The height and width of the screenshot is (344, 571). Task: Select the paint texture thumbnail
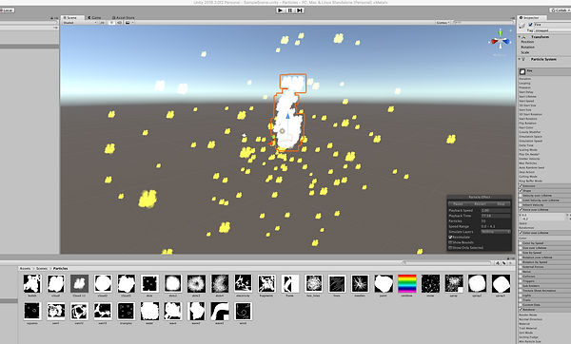(384, 283)
